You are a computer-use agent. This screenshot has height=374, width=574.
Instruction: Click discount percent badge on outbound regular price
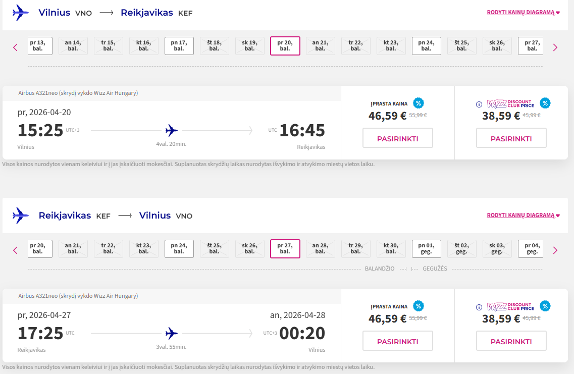click(418, 103)
